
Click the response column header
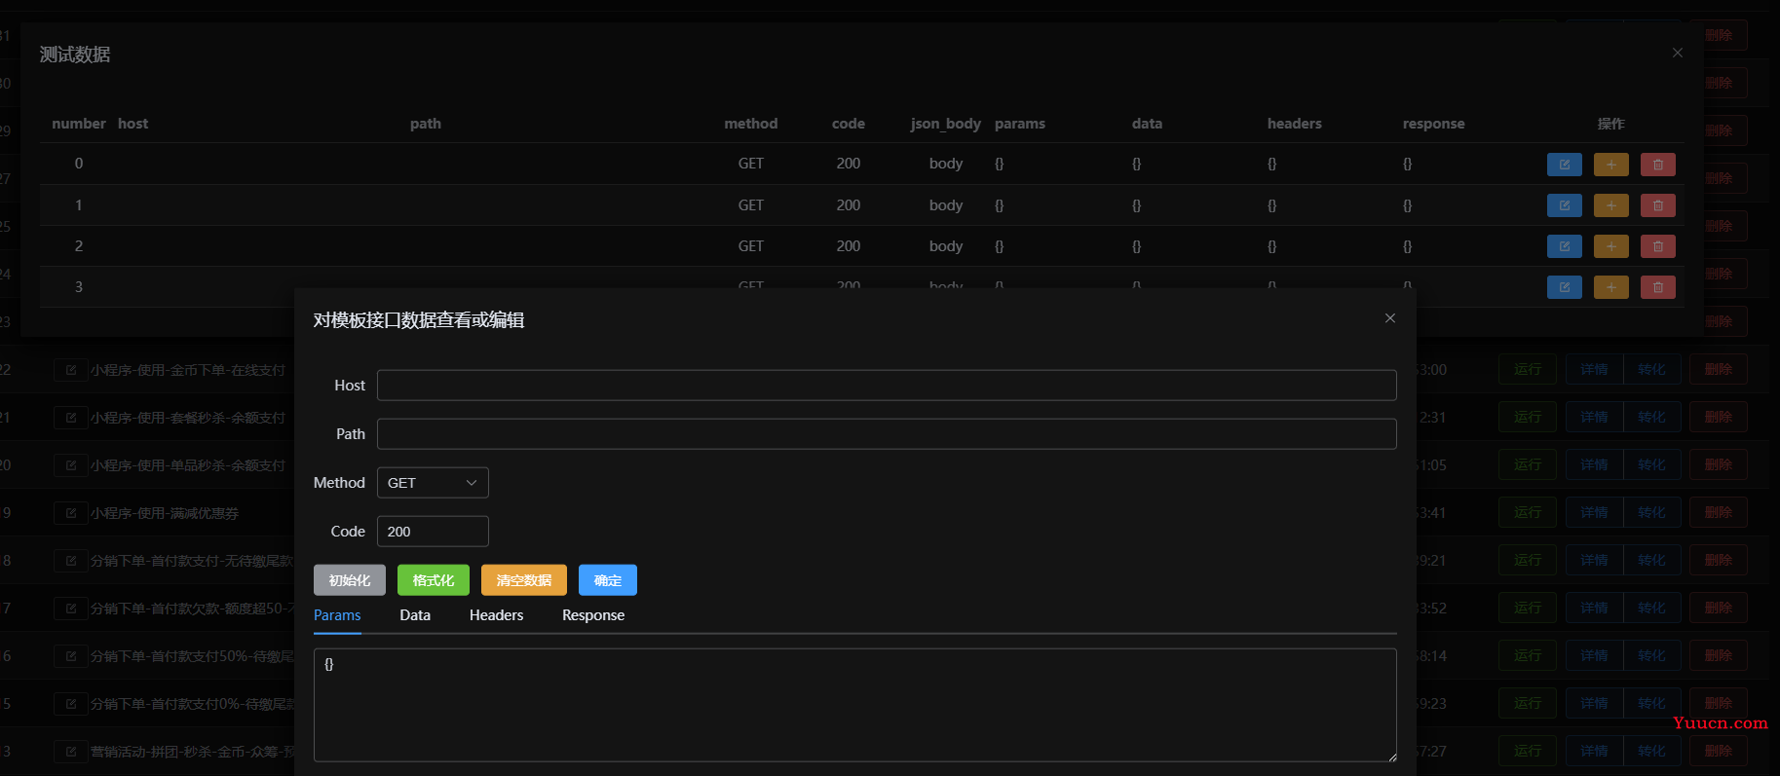pyautogui.click(x=1433, y=124)
